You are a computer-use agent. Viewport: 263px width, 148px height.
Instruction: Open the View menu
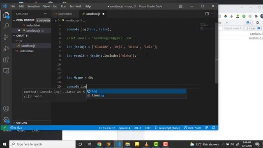(x=46, y=7)
